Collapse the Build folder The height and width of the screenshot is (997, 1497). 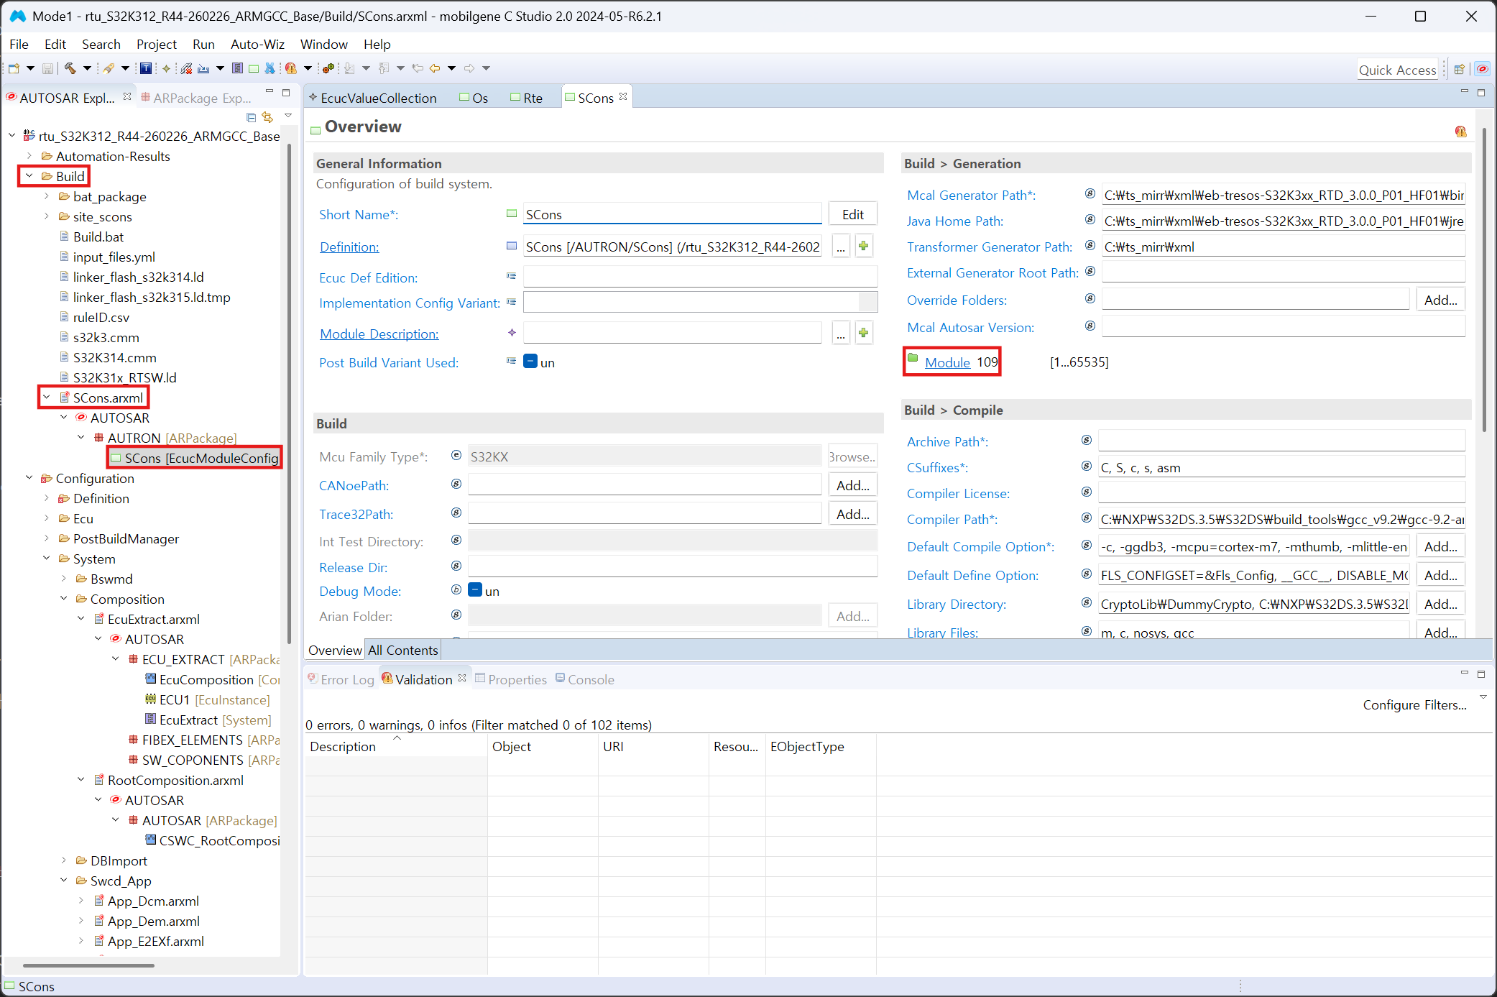pos(29,176)
